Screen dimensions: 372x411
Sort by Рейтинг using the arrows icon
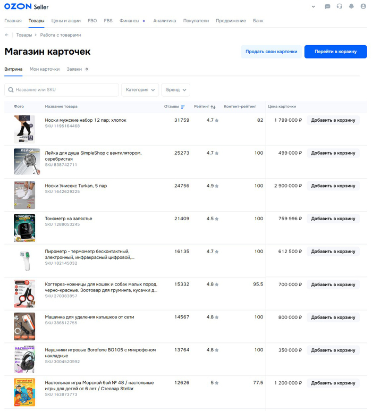coord(213,107)
